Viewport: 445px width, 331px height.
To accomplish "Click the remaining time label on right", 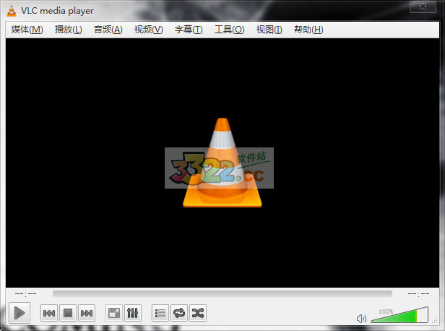I will pyautogui.click(x=418, y=294).
